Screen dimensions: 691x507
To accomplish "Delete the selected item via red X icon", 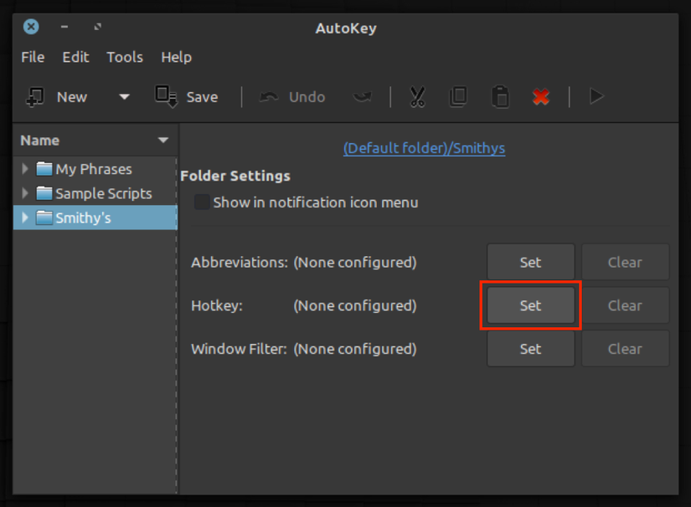I will tap(540, 96).
